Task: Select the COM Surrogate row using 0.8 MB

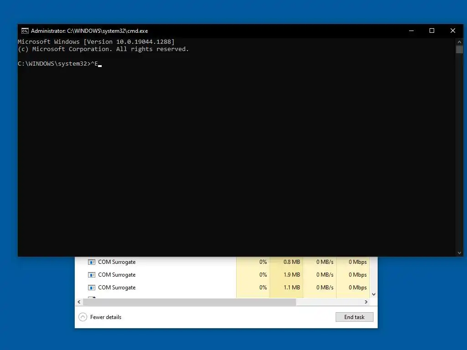Action: point(223,262)
